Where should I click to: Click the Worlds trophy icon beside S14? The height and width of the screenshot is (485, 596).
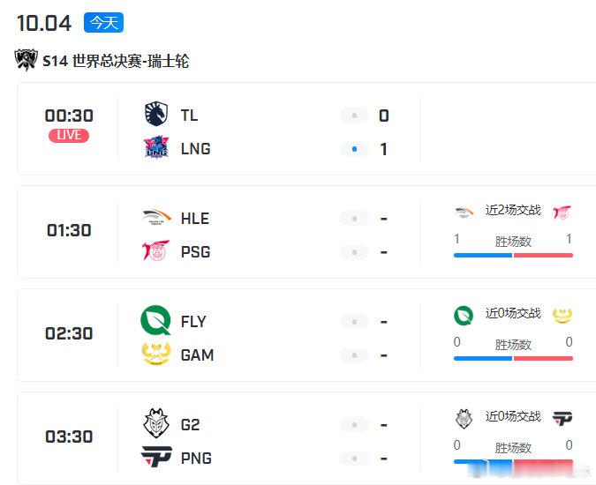coord(26,60)
